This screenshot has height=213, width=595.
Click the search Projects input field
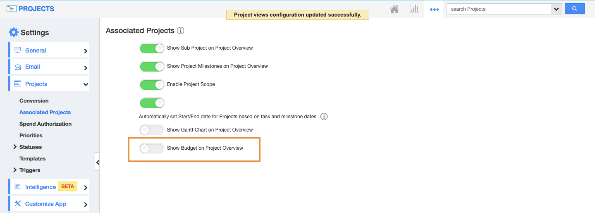coord(498,9)
